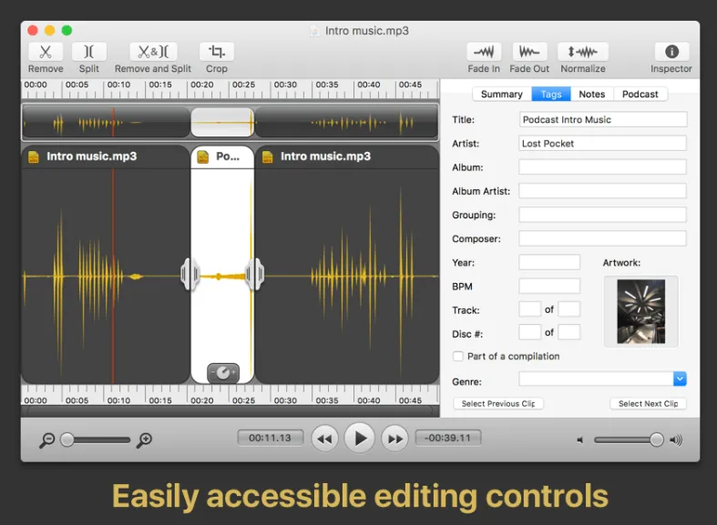This screenshot has height=525, width=717.
Task: Click the elapsed time 00:11.13 display
Action: pyautogui.click(x=270, y=439)
